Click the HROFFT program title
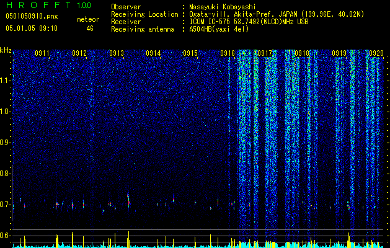Image resolution: width=390 pixels, height=248 pixels. point(38,5)
